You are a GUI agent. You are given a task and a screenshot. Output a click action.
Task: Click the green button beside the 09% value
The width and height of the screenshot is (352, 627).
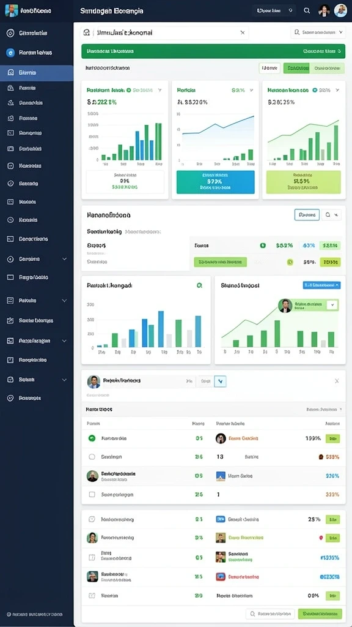(333, 596)
